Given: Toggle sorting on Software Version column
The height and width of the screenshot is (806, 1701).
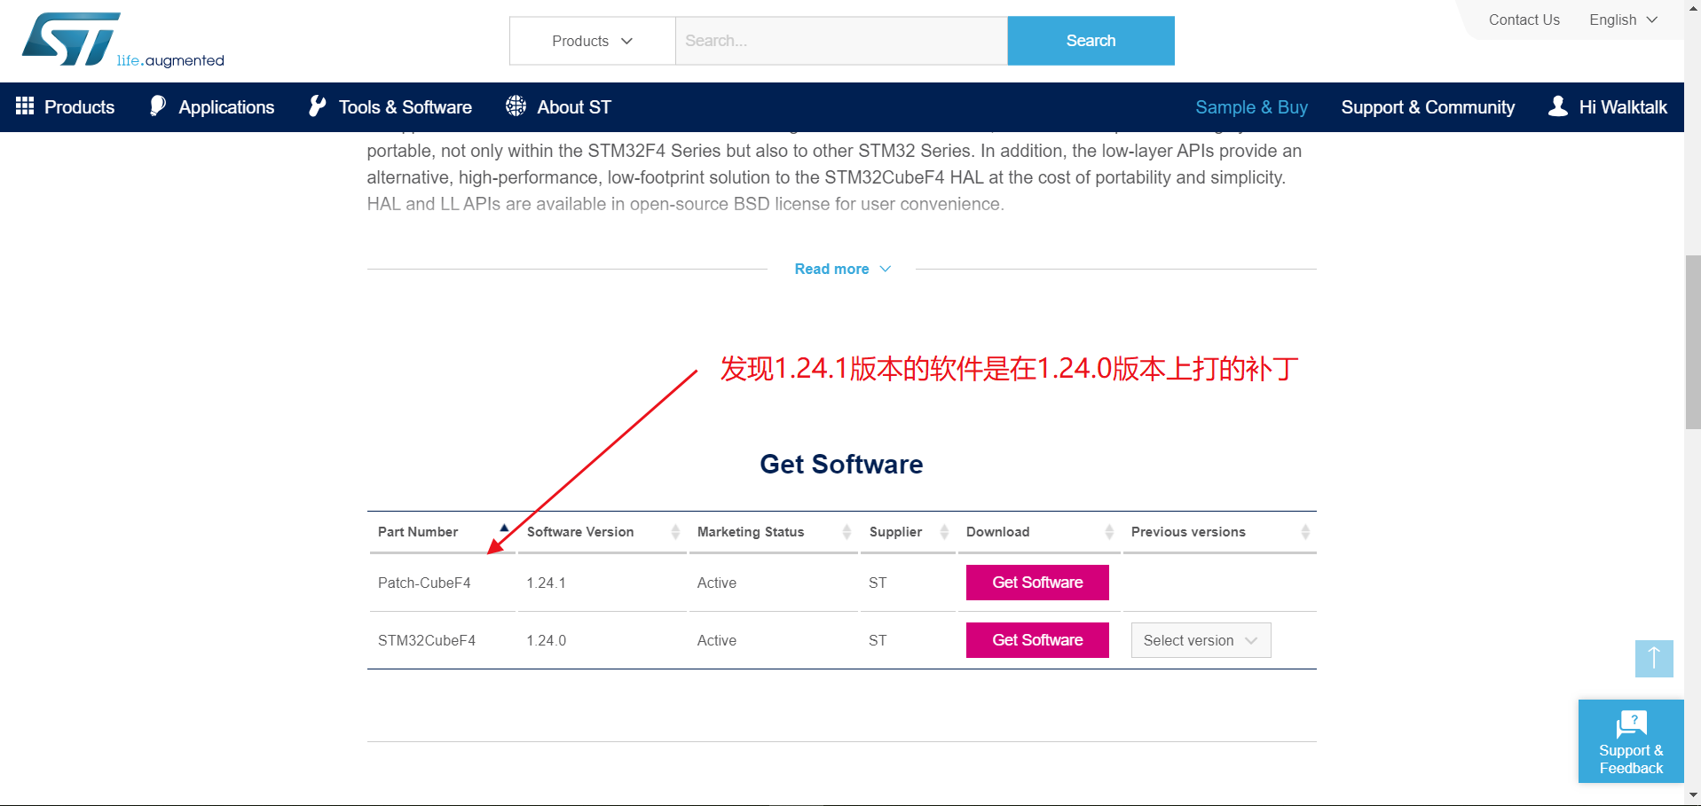Looking at the screenshot, I should tap(675, 532).
